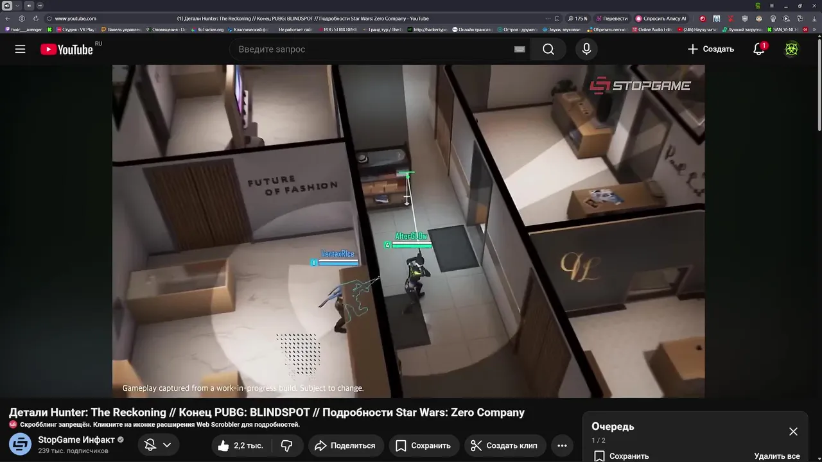Click the video player area
Screen dimensions: 822x462
click(x=408, y=231)
